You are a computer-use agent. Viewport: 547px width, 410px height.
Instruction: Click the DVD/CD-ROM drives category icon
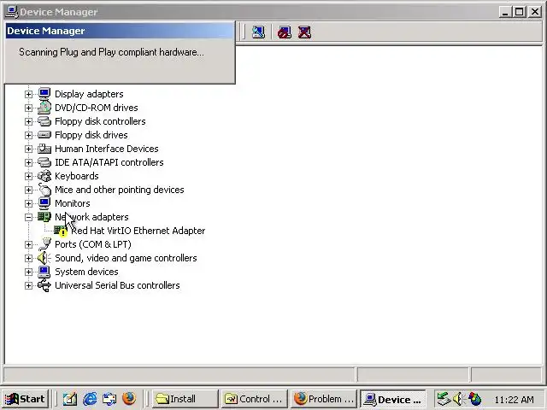[x=44, y=108]
